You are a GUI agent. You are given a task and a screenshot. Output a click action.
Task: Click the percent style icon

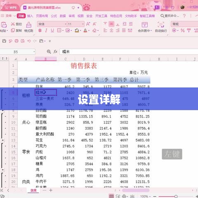point(183,31)
